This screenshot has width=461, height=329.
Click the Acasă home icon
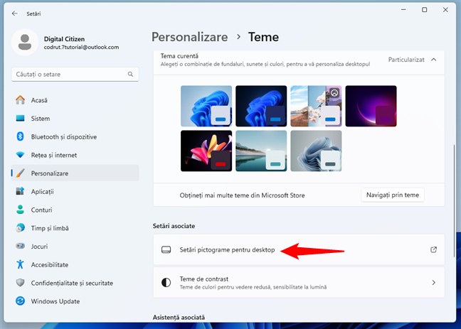[x=20, y=100]
